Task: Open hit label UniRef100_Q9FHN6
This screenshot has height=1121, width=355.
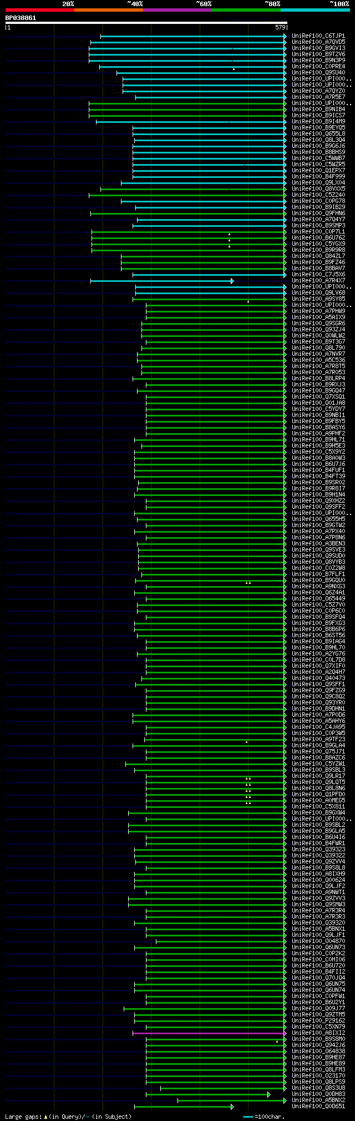Action: (x=318, y=213)
